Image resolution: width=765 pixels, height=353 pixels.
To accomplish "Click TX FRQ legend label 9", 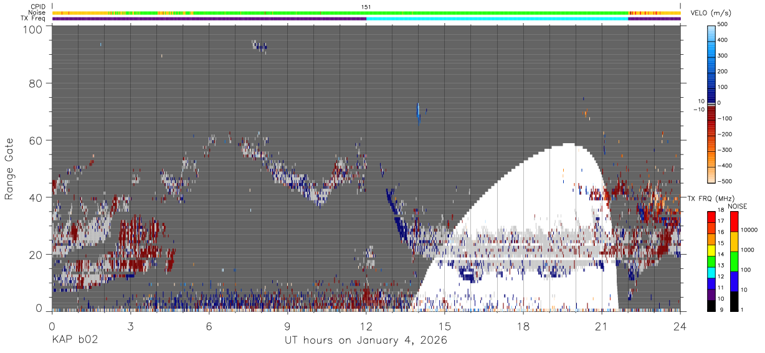I will click(721, 309).
